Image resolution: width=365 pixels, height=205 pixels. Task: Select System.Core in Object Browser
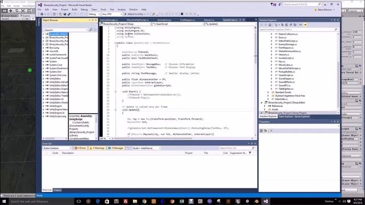[56, 65]
